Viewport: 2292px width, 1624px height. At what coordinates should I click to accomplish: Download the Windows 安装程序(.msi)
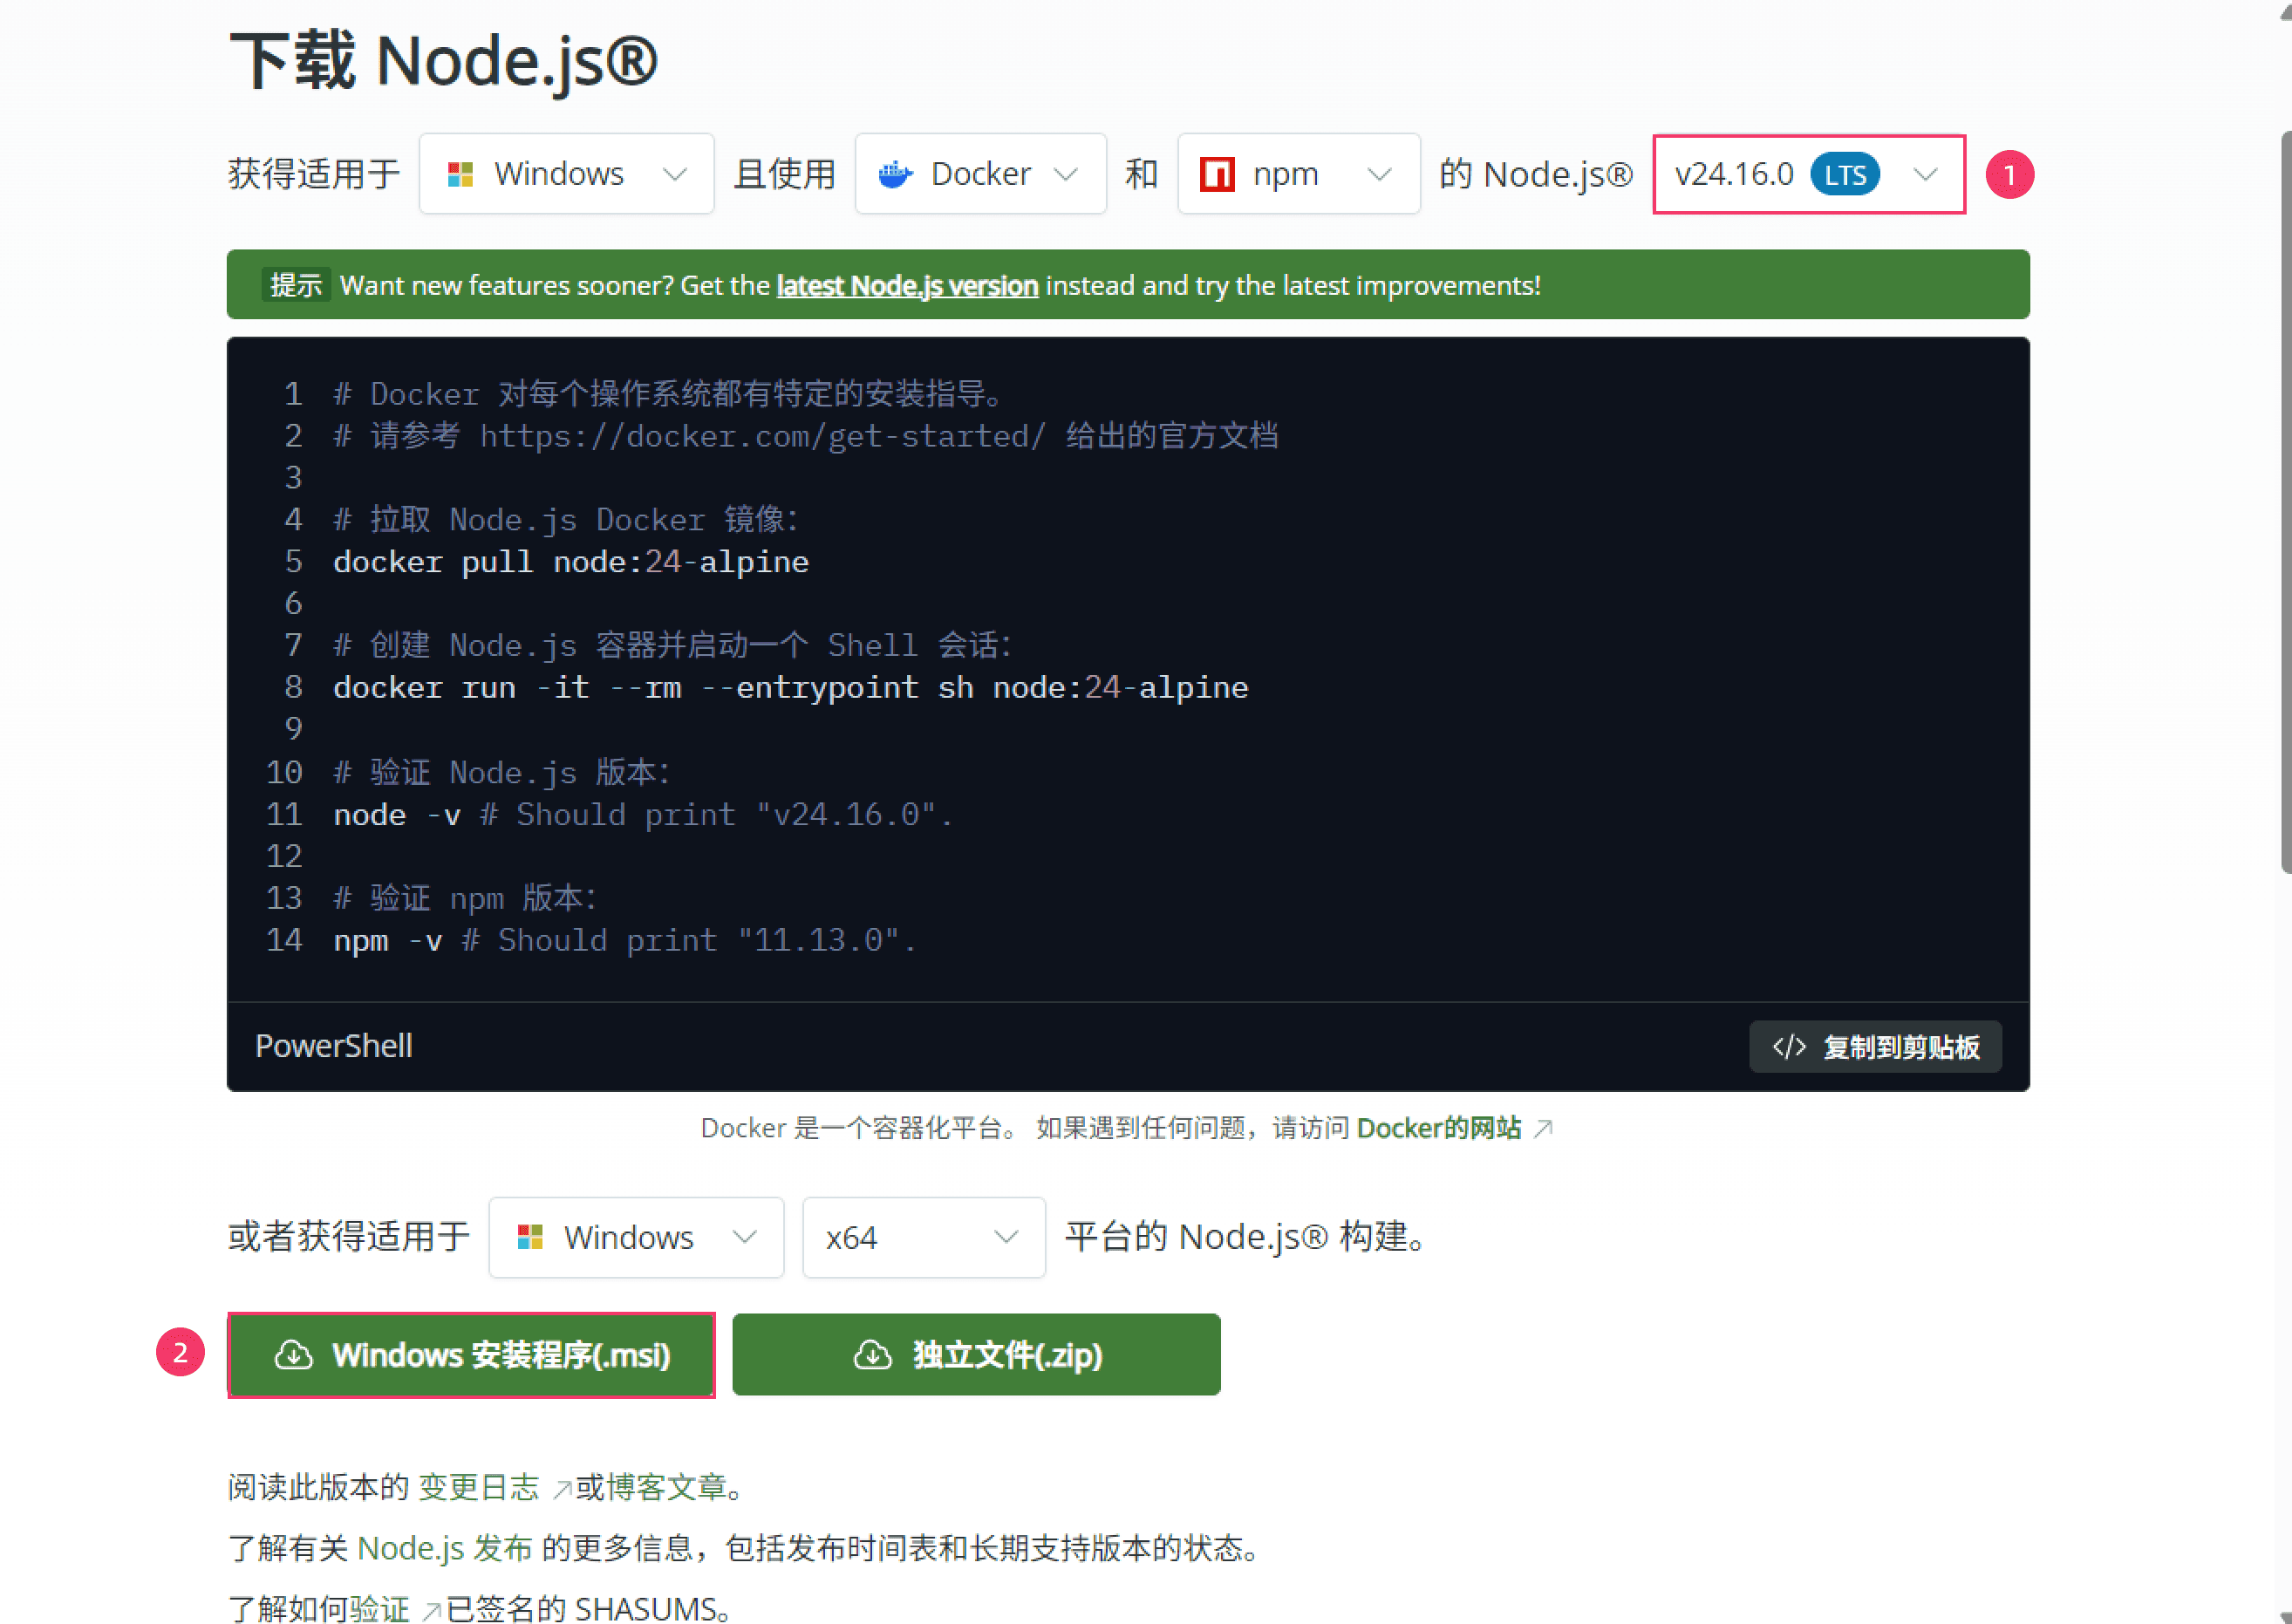[x=471, y=1354]
